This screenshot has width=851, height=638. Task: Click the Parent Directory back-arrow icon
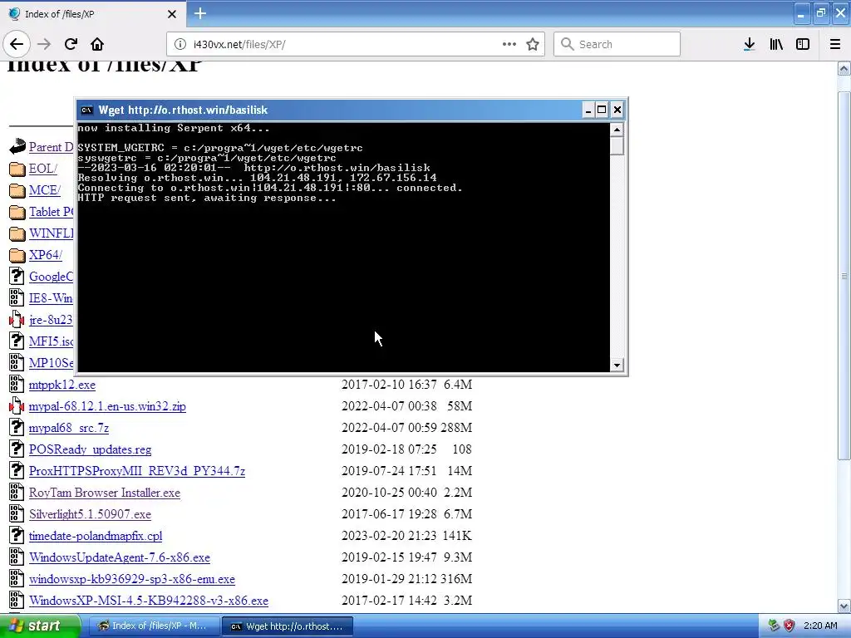point(17,146)
